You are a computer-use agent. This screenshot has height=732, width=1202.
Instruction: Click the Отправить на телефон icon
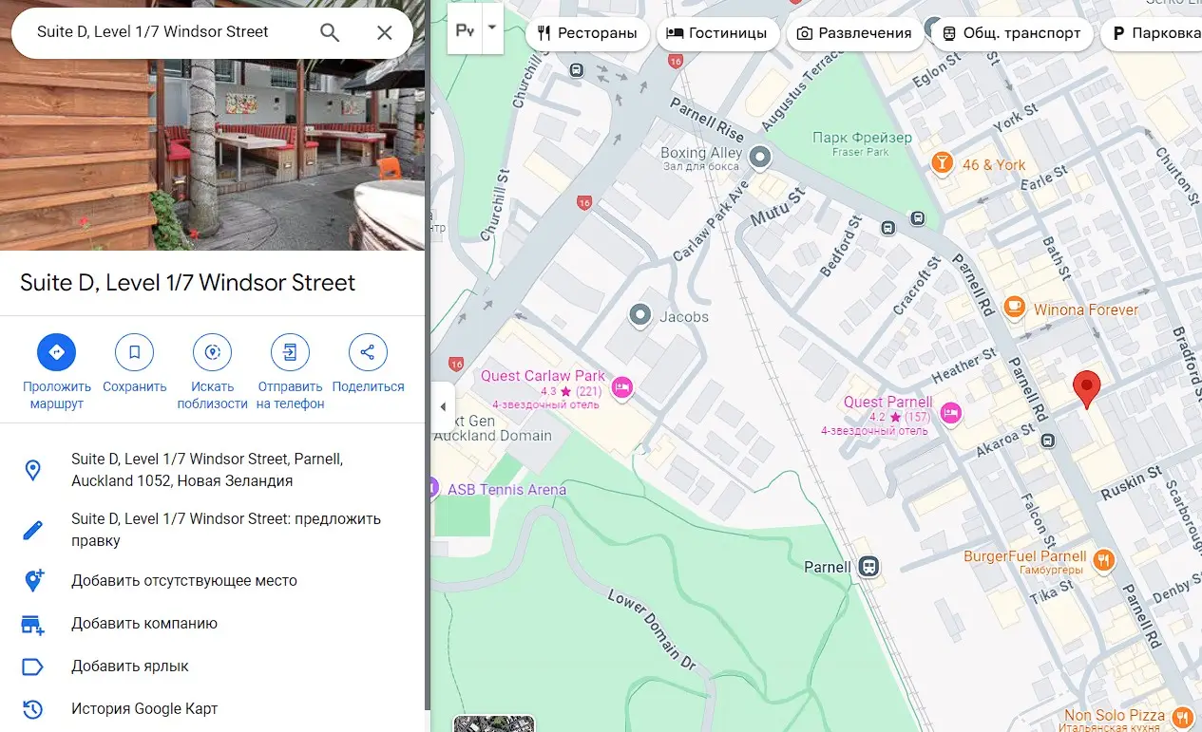point(290,352)
